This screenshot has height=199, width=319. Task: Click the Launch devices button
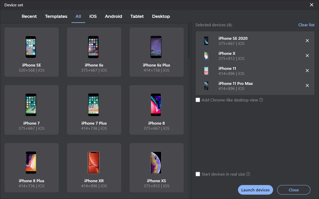pyautogui.click(x=255, y=190)
